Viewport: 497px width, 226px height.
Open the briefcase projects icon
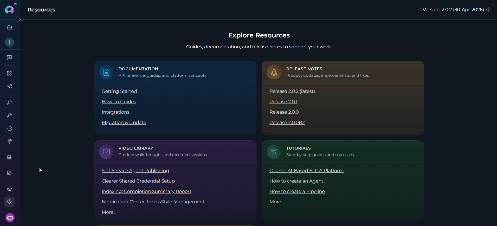click(x=9, y=27)
